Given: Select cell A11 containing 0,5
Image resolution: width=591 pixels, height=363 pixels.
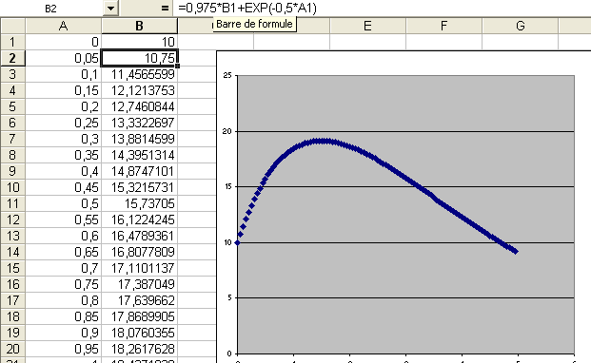Looking at the screenshot, I should pyautogui.click(x=64, y=203).
